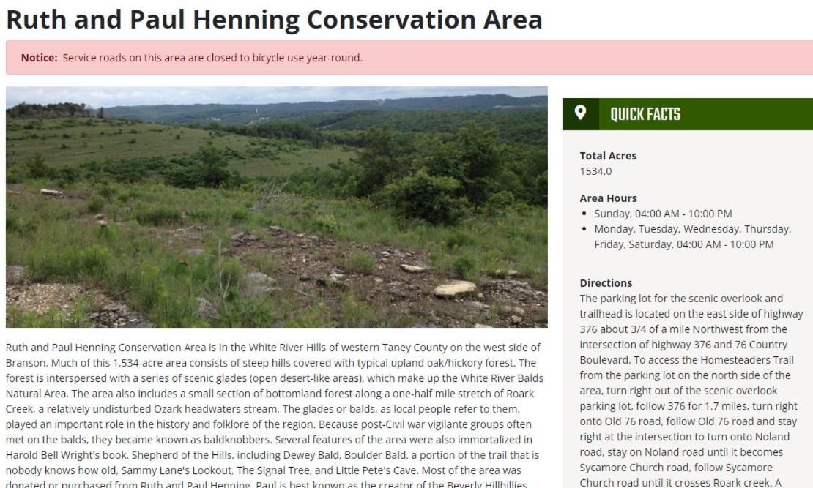Click the Quick Facts header bar

688,114
